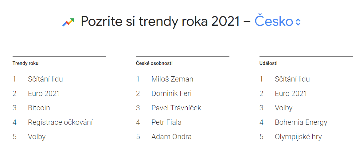Viewport: 363px width, 156px height.
Task: Open the Petr Fiala personality entry
Action: click(x=166, y=122)
